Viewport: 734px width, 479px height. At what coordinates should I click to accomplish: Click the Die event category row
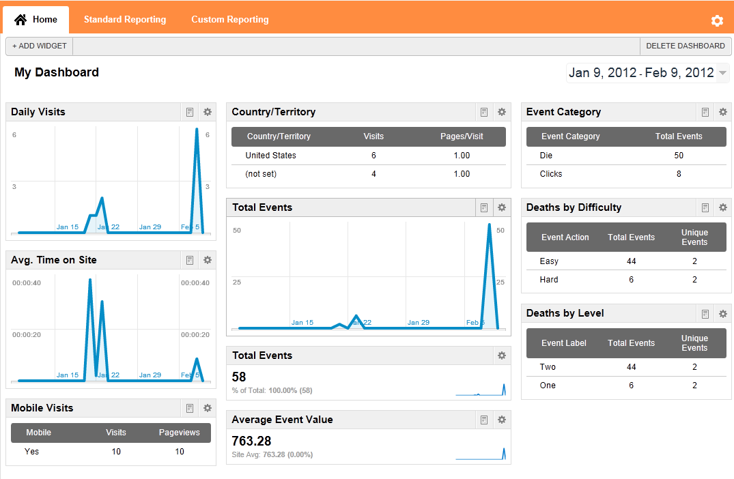[x=626, y=156]
